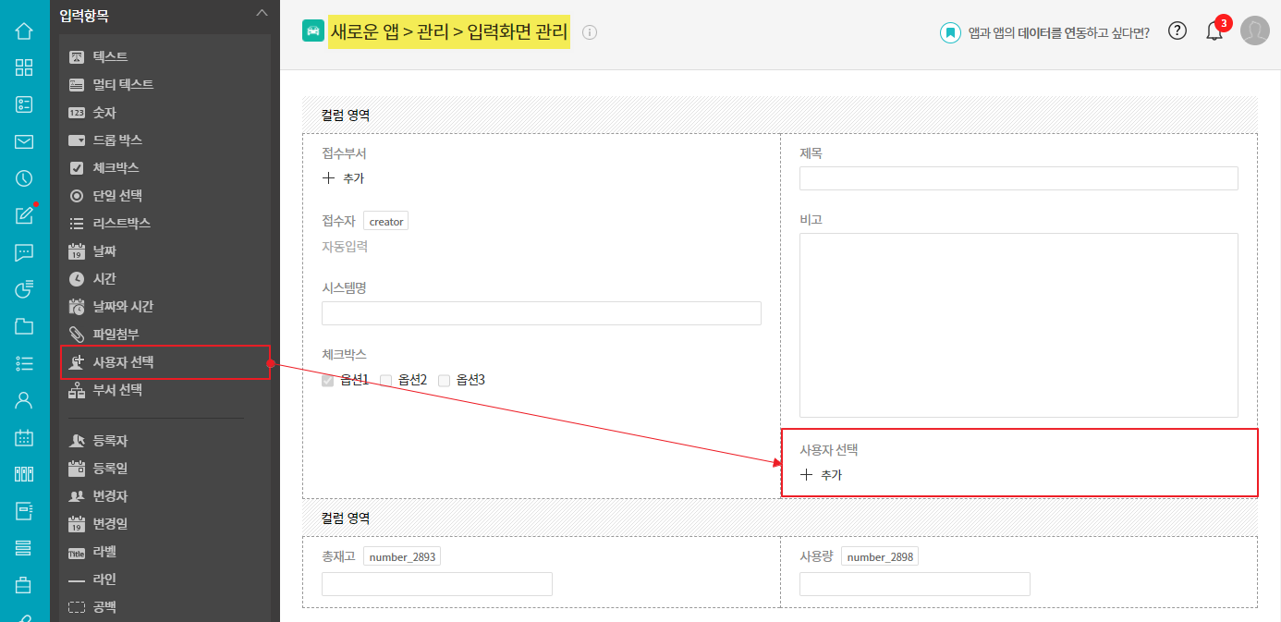Toggle the 옵션1 checkbox
Image resolution: width=1281 pixels, height=622 pixels.
pyautogui.click(x=327, y=380)
